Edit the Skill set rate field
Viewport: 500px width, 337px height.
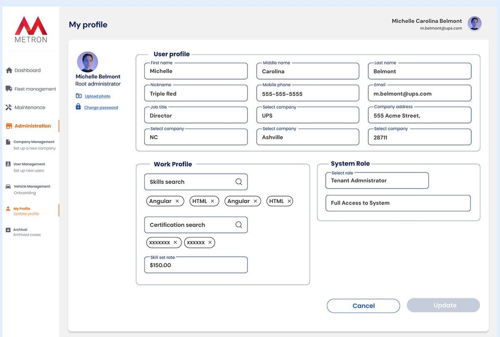(196, 265)
